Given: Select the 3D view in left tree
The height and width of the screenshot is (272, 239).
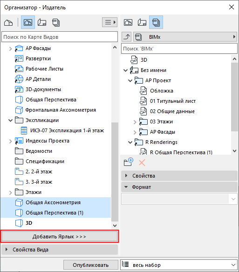Looking at the screenshot, I should coord(29,223).
